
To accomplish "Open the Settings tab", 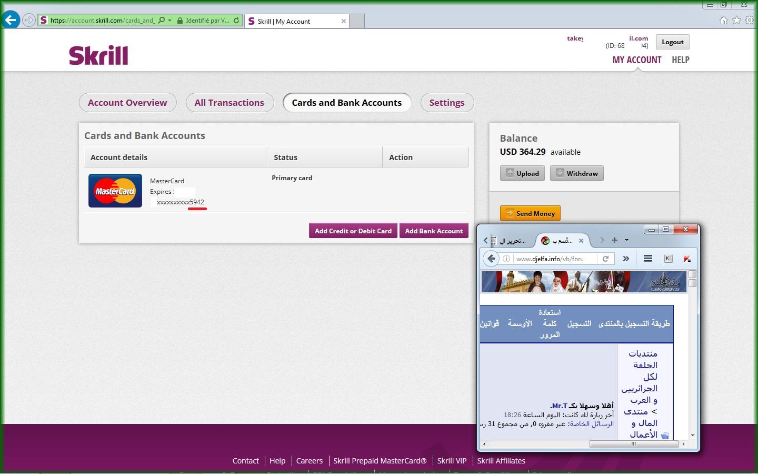I will pos(447,103).
